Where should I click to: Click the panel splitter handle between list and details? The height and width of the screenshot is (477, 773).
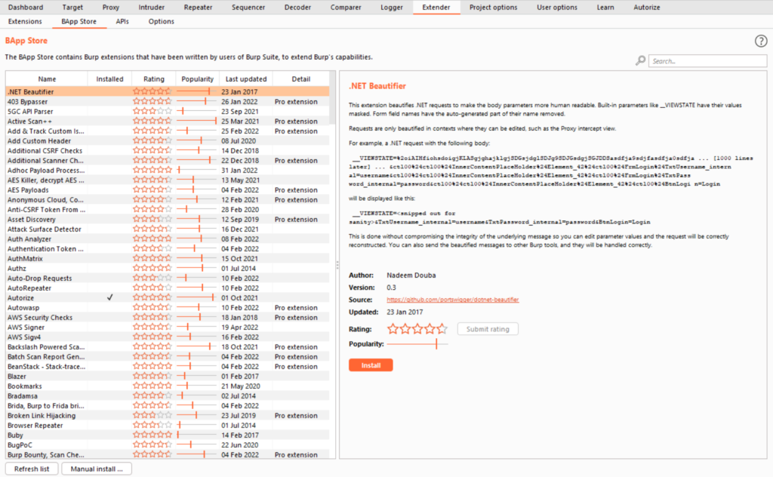point(337,265)
